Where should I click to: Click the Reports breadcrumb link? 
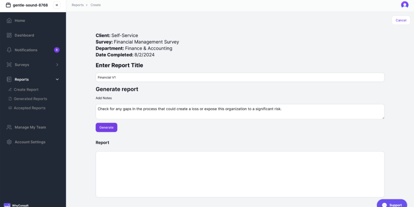[x=78, y=5]
